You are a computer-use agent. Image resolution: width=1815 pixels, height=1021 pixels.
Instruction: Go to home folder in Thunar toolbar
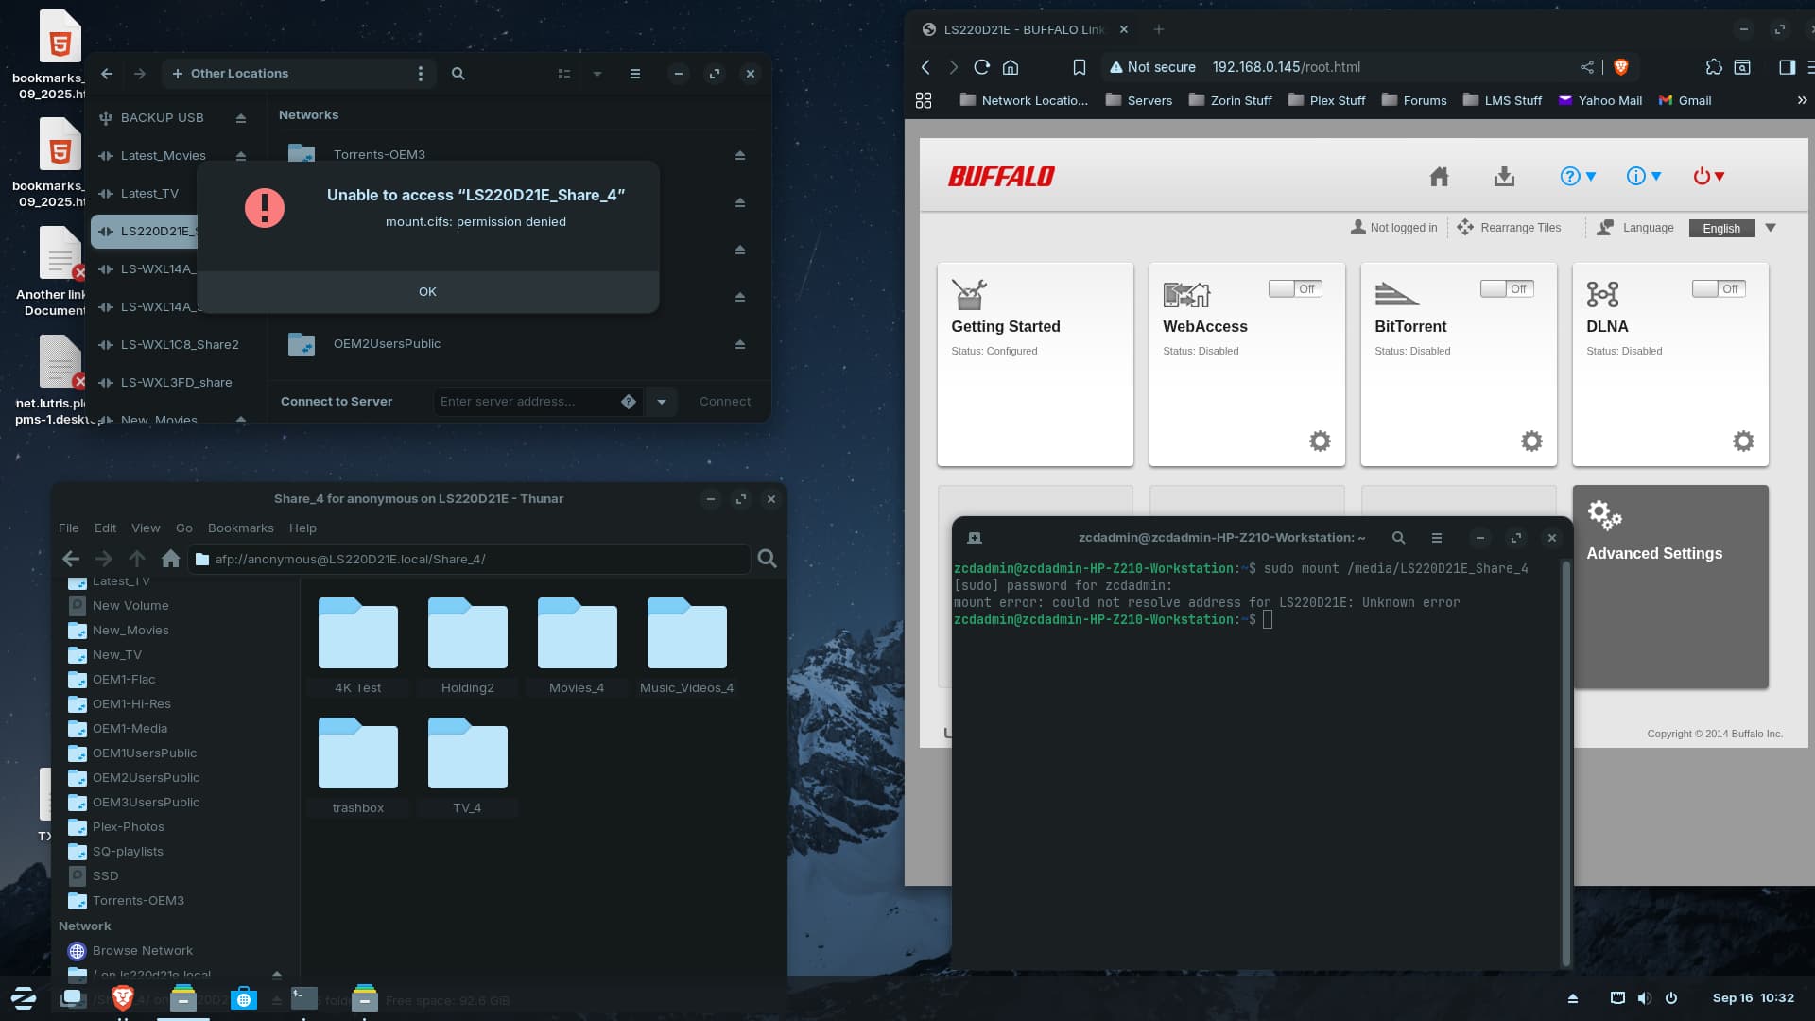170,559
